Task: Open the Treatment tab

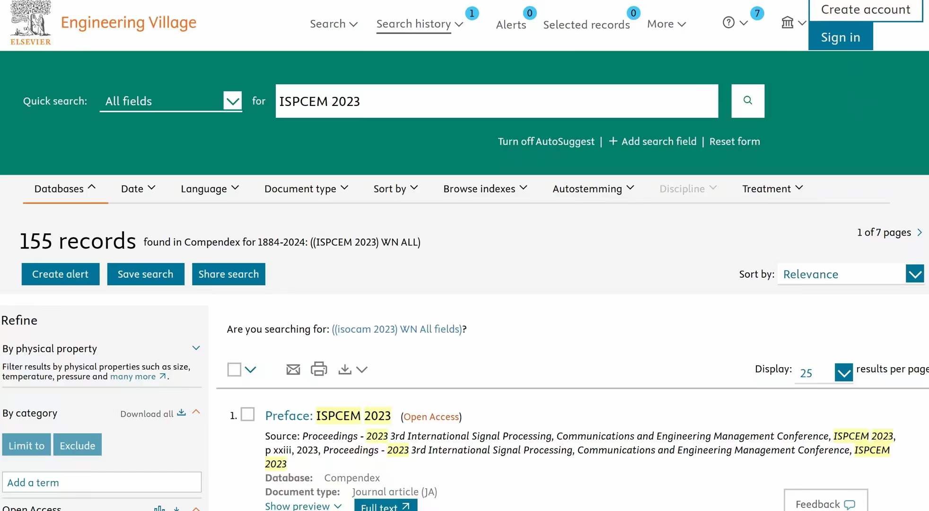Action: coord(772,188)
